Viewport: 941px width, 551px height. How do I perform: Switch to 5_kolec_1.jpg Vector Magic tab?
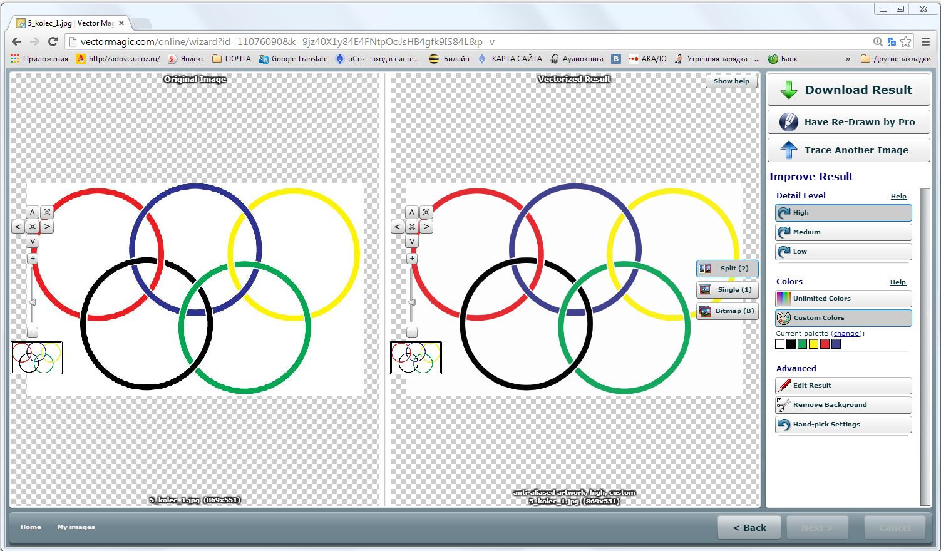(x=70, y=23)
